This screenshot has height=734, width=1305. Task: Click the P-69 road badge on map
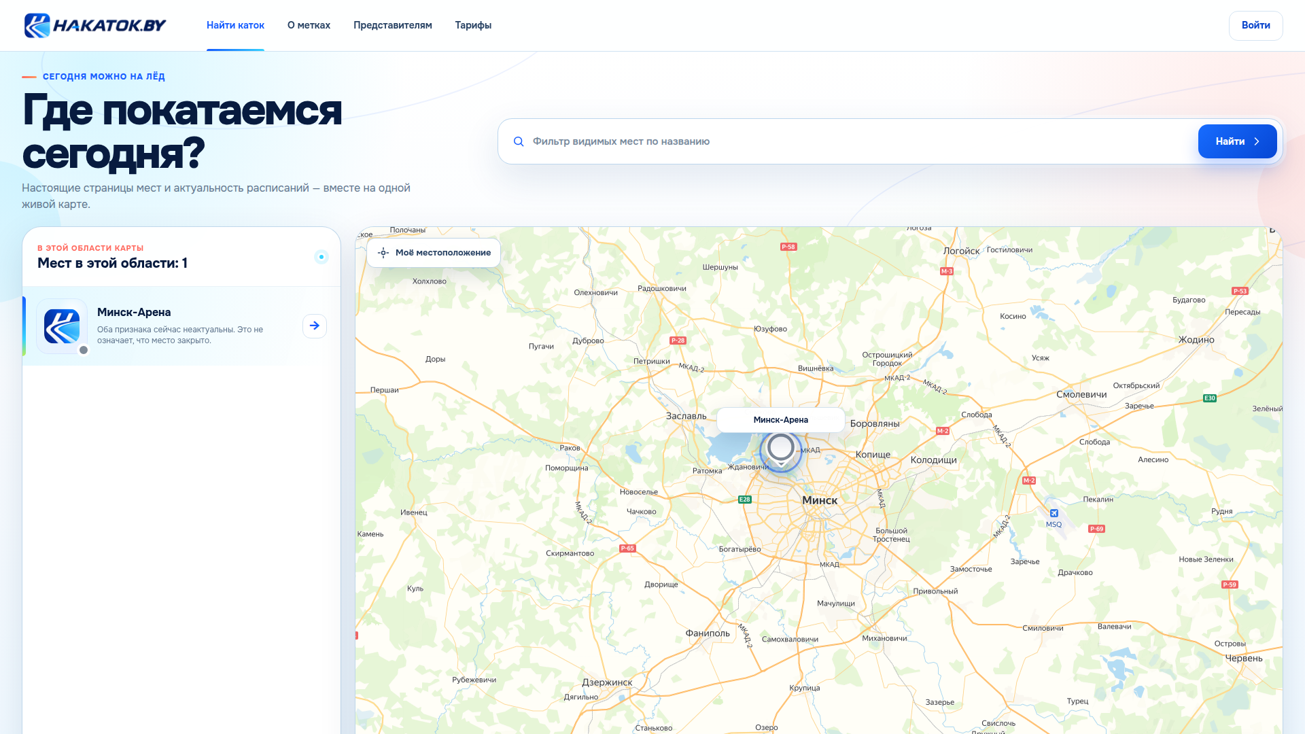click(x=1096, y=529)
